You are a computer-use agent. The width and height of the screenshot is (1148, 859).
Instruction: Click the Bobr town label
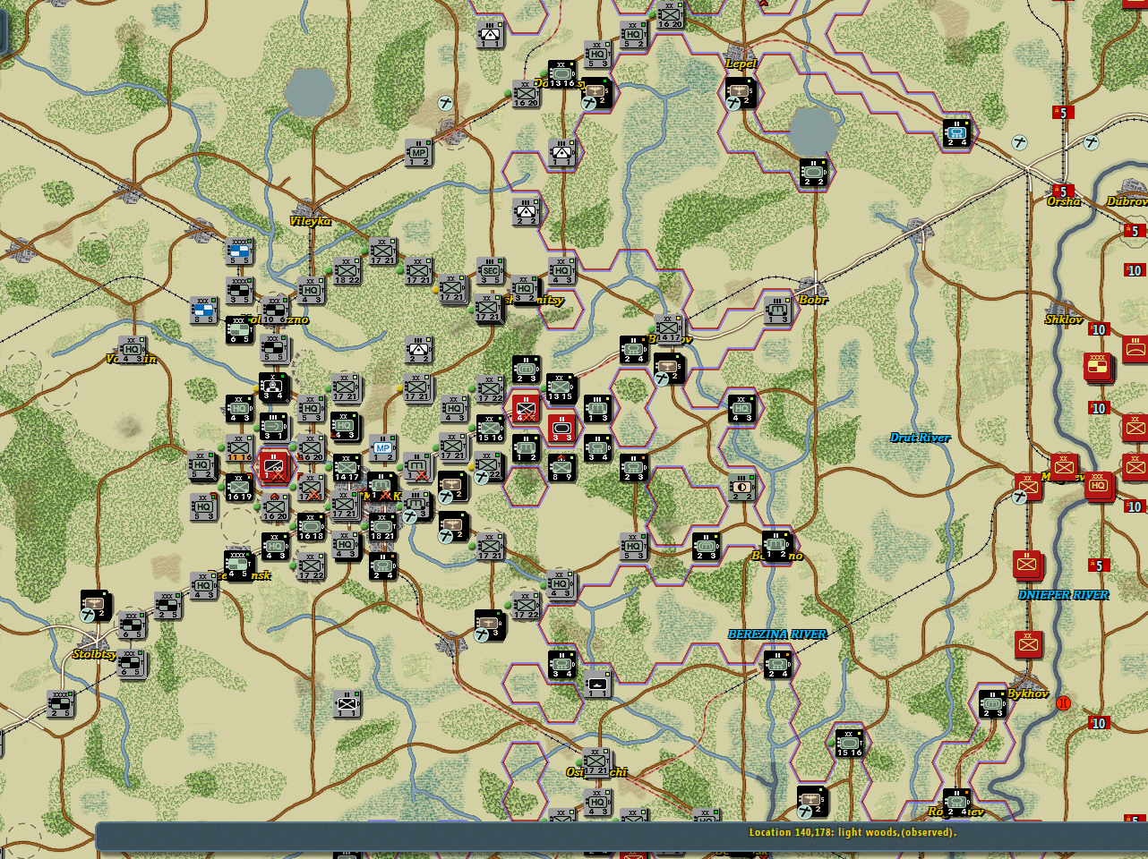coord(812,300)
